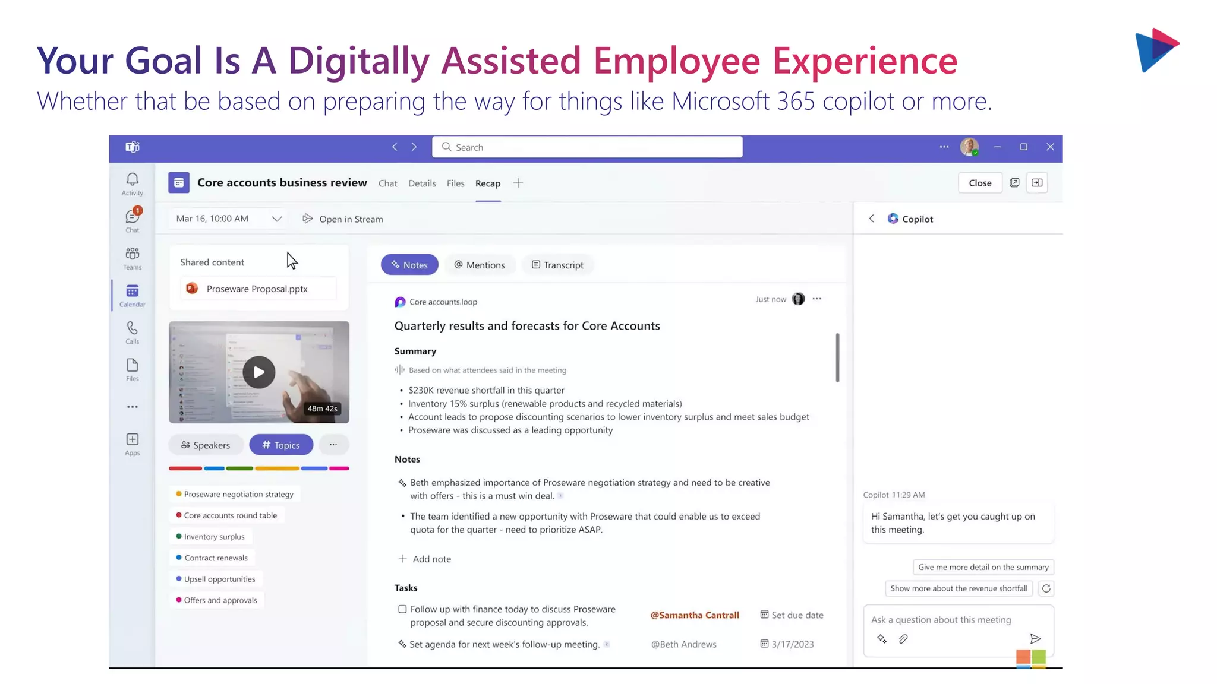Play the meeting recording video
1217x684 pixels.
pos(258,372)
